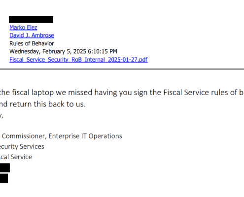Open the Marko Elez sender link
244x197 pixels.
(23, 28)
